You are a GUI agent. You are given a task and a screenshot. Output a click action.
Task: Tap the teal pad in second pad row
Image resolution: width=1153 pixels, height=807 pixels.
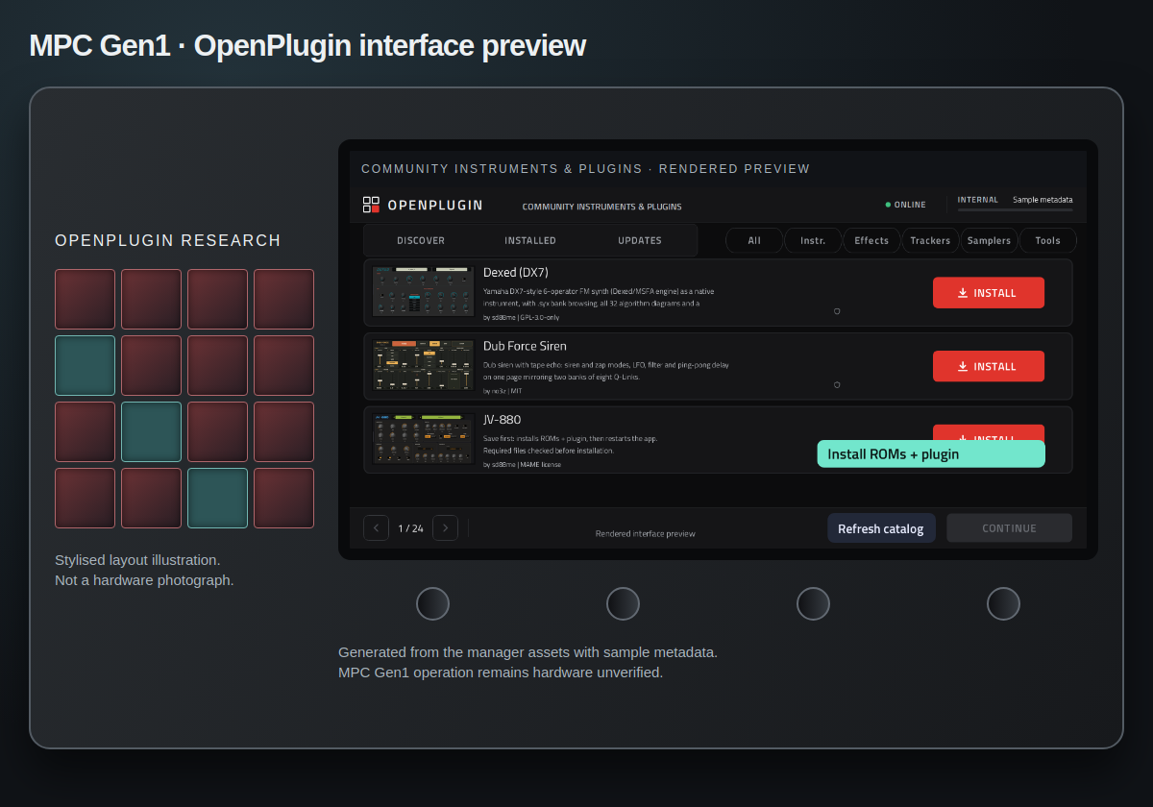coord(85,365)
